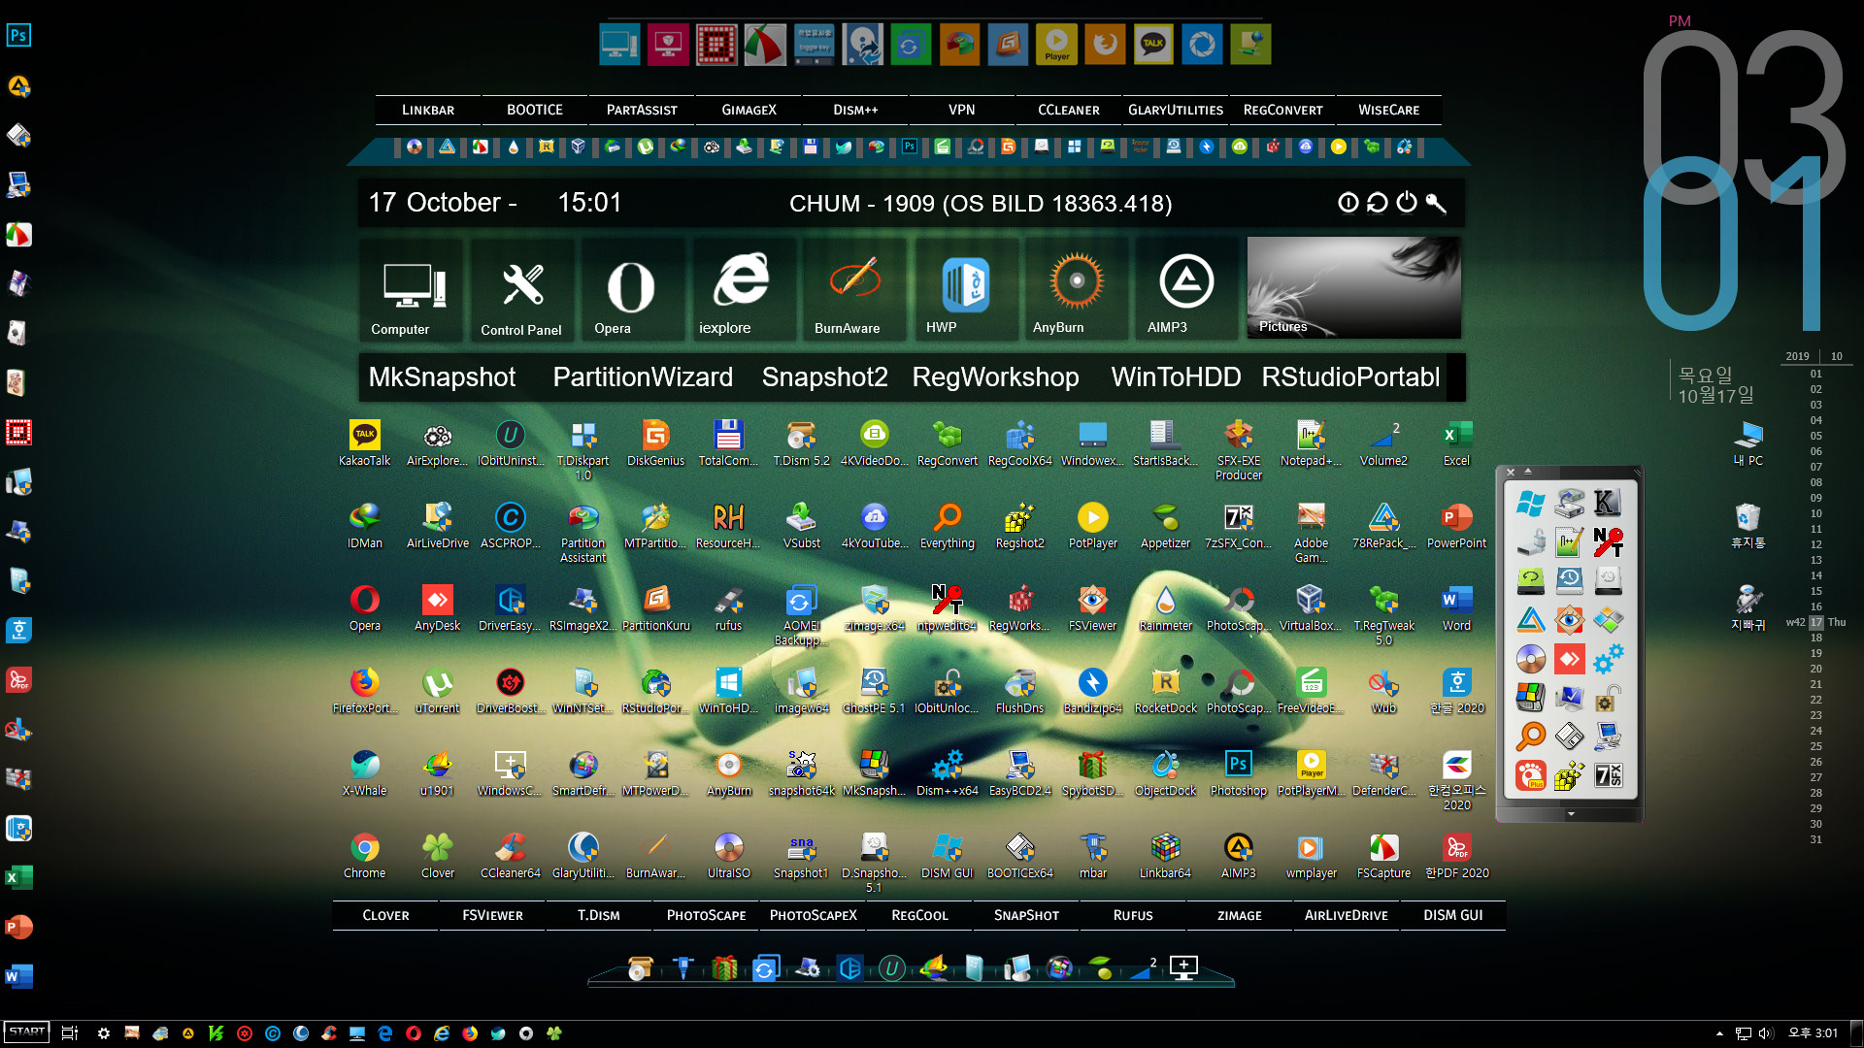Select CCLEANER in top menu

(x=1069, y=110)
